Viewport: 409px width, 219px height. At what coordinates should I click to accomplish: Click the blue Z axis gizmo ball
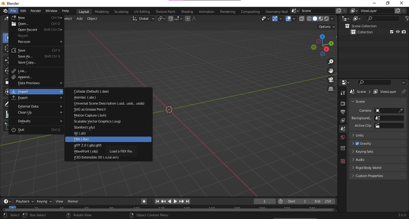coord(323,36)
